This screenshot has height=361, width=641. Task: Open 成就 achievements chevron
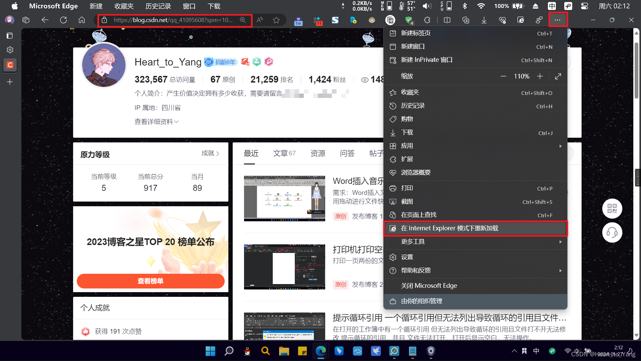point(210,153)
